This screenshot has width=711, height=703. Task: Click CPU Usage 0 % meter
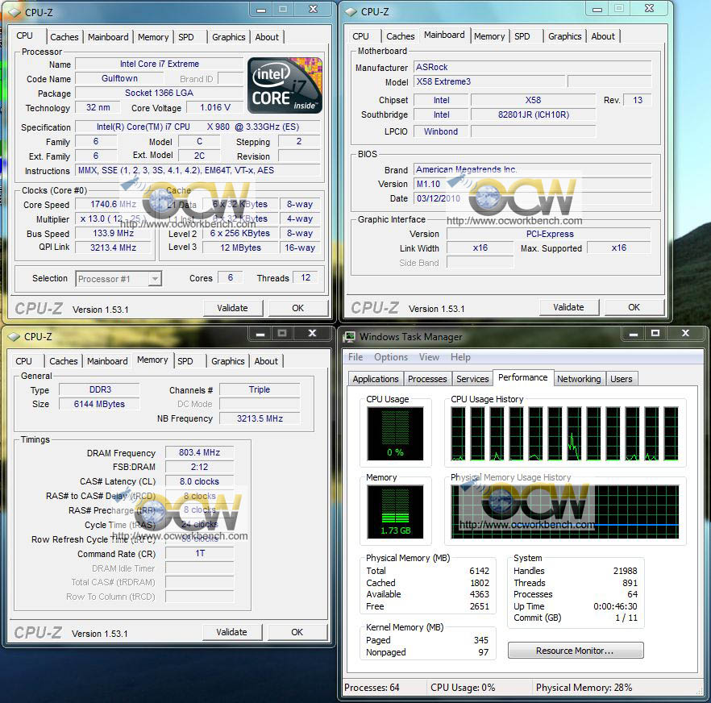395,434
